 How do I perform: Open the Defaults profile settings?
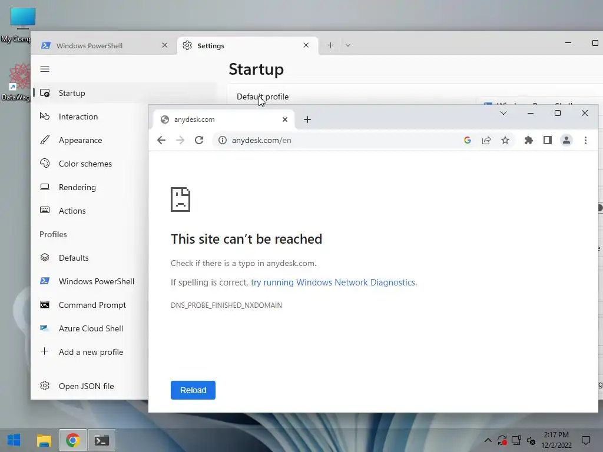coord(91,258)
